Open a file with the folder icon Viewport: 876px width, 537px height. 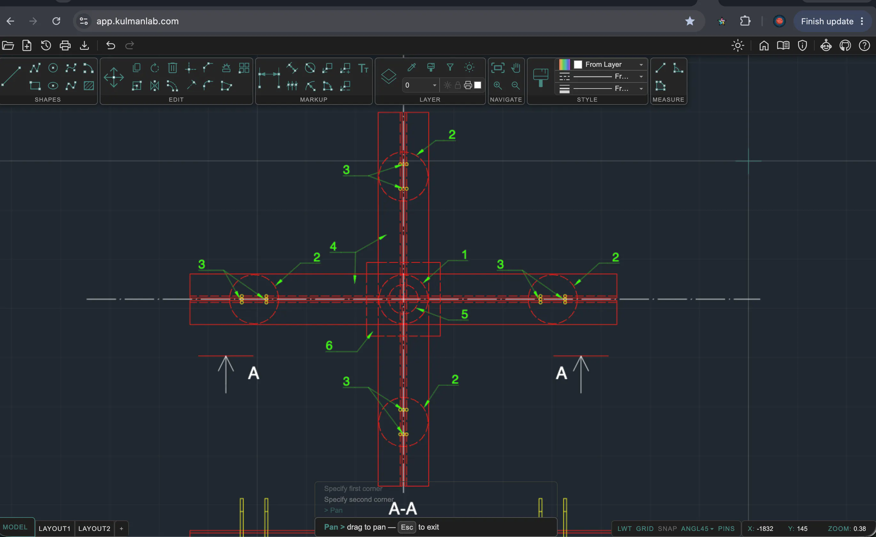(8, 45)
